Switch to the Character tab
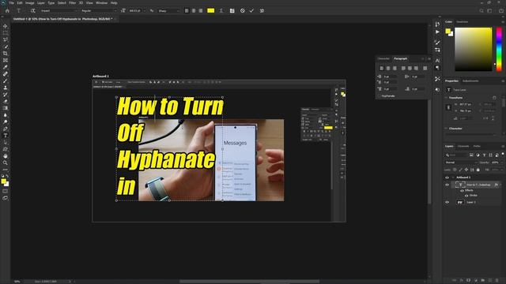The width and height of the screenshot is (506, 284). pos(383,58)
